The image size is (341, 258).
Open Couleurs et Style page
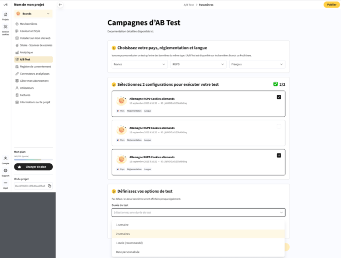pos(33,31)
